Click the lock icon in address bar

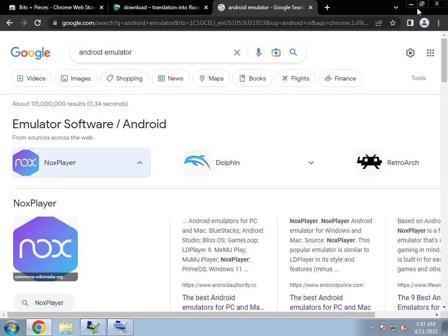click(55, 23)
